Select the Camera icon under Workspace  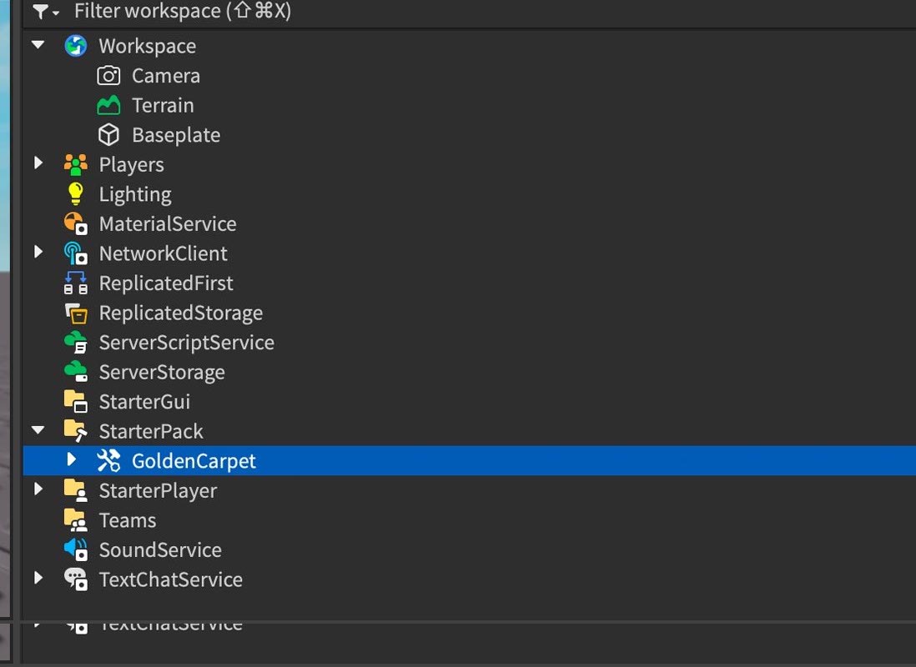(x=108, y=76)
